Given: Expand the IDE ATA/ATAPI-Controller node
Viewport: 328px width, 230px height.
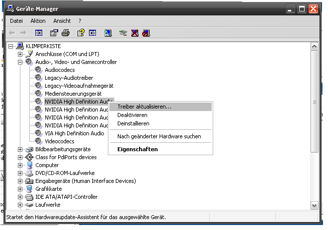Looking at the screenshot, I should tap(20, 197).
